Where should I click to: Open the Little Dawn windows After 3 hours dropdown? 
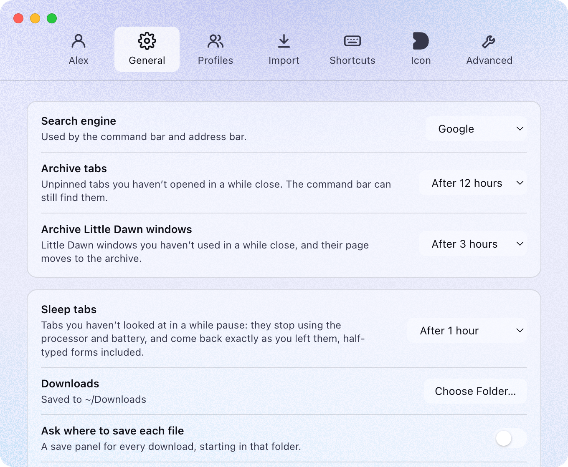tap(473, 244)
